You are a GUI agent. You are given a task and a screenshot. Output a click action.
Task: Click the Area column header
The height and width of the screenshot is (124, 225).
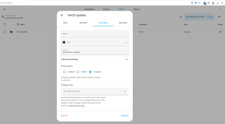(186, 24)
